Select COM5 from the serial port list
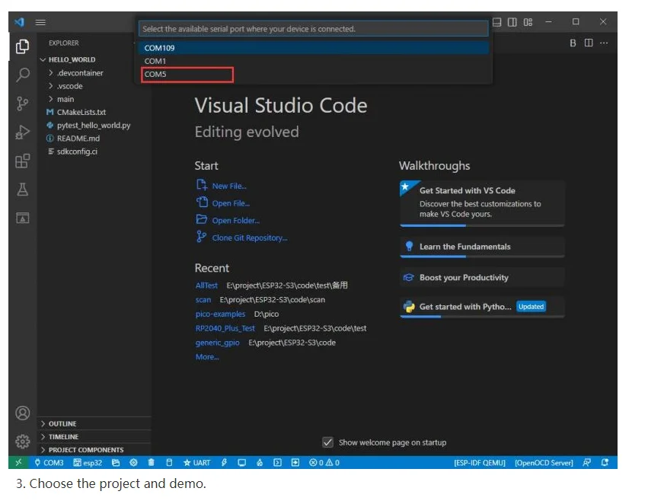The image size is (648, 504). [x=187, y=75]
